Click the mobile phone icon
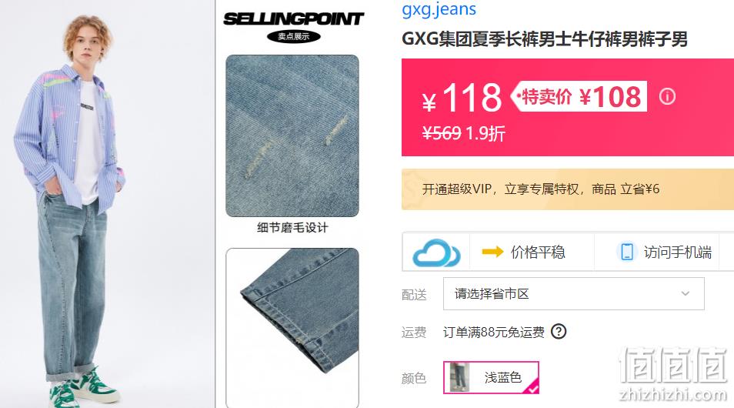This screenshot has height=408, width=734. click(x=627, y=252)
